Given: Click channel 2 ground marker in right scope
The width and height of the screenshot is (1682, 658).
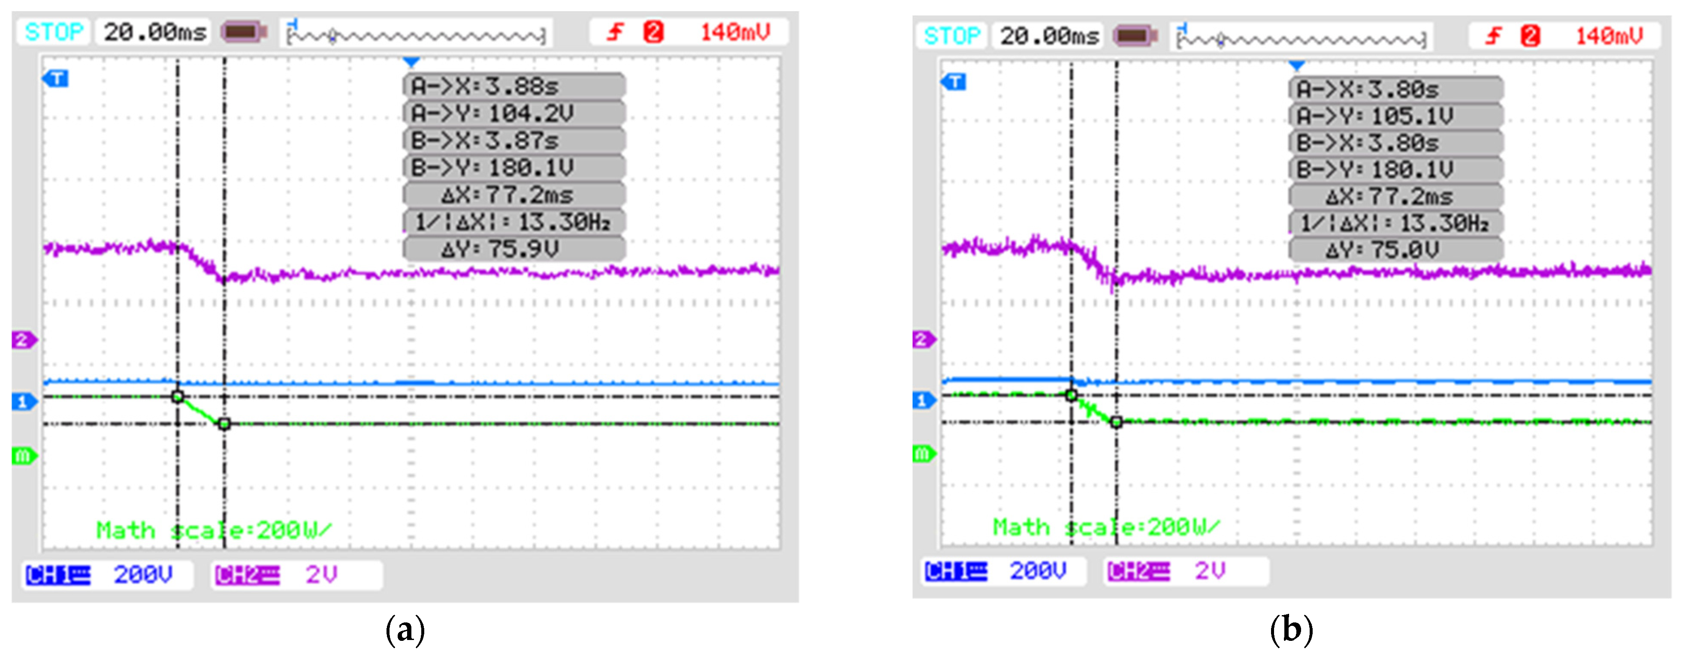Looking at the screenshot, I should pos(923,340).
